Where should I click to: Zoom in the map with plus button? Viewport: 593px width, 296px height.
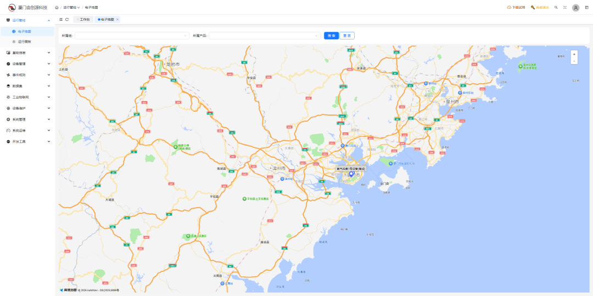pyautogui.click(x=574, y=54)
